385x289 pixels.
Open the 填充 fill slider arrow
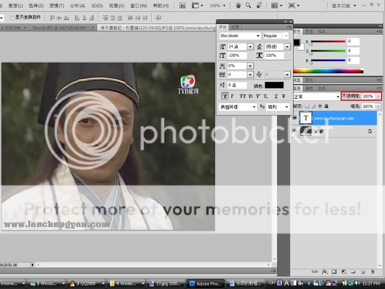378,106
